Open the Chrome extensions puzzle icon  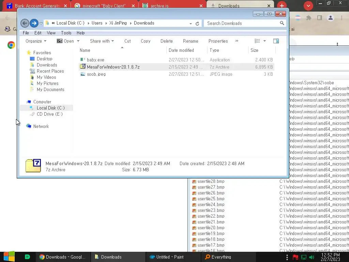point(309,18)
